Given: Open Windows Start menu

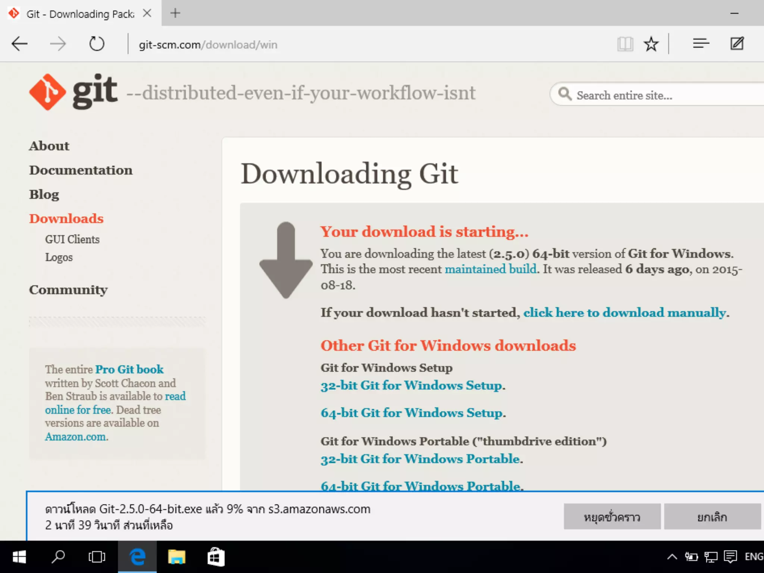Looking at the screenshot, I should pyautogui.click(x=19, y=557).
